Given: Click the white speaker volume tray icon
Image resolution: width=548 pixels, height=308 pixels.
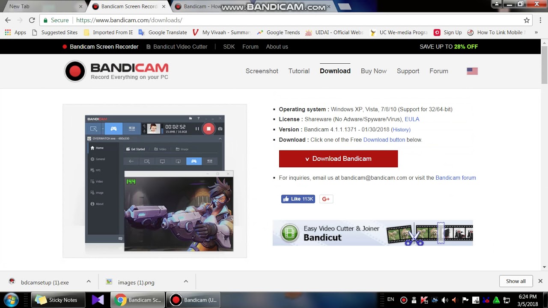Looking at the screenshot, I should coord(445,300).
